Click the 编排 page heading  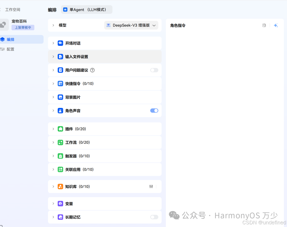click(52, 10)
